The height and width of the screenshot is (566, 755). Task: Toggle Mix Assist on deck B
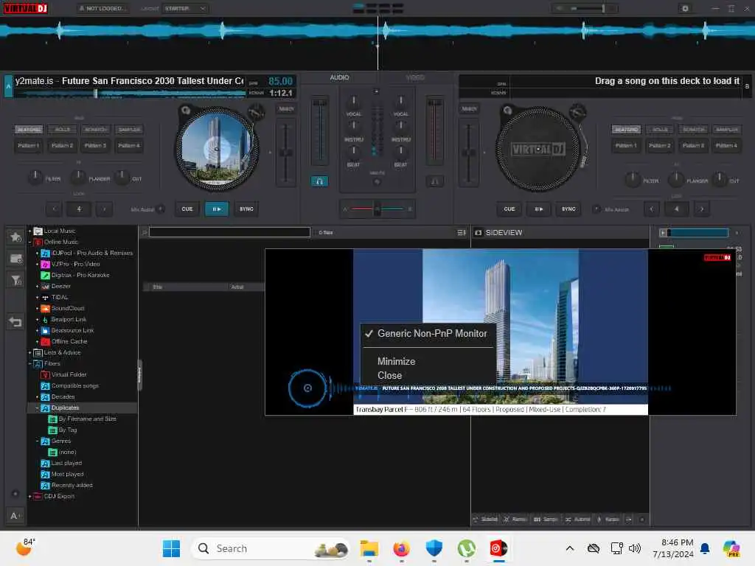coord(596,209)
